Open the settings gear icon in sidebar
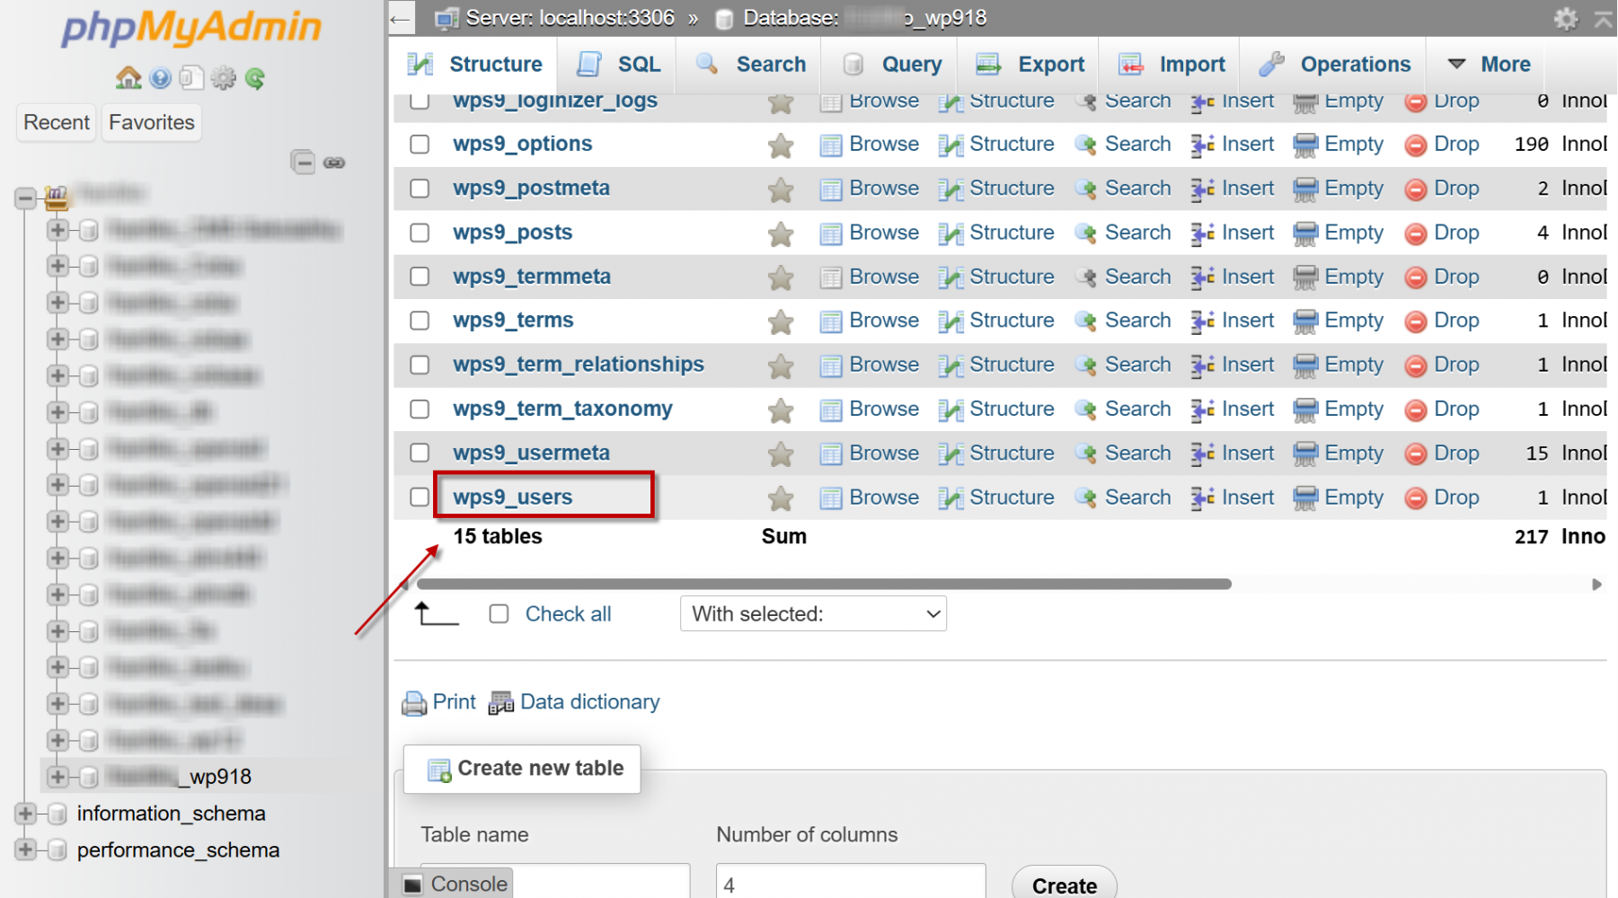The width and height of the screenshot is (1618, 898). [x=223, y=79]
